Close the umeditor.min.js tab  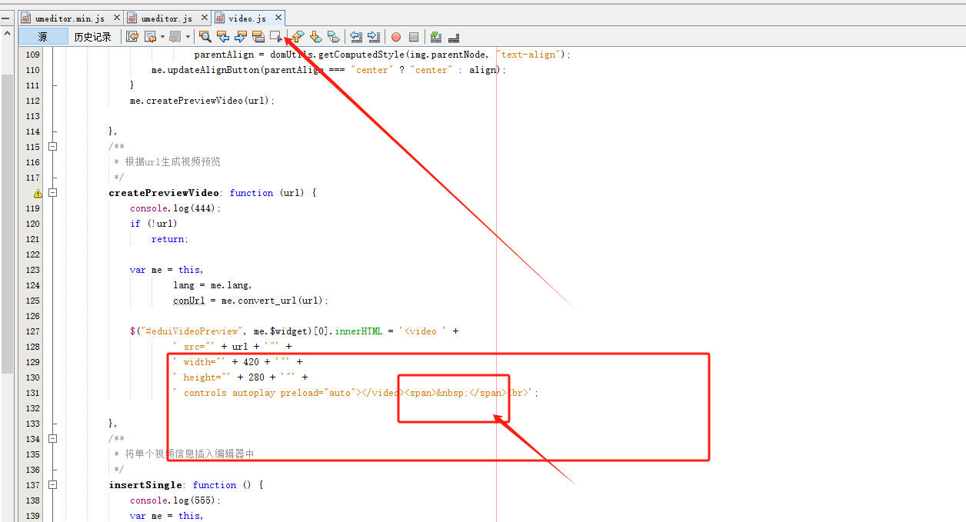click(x=117, y=18)
